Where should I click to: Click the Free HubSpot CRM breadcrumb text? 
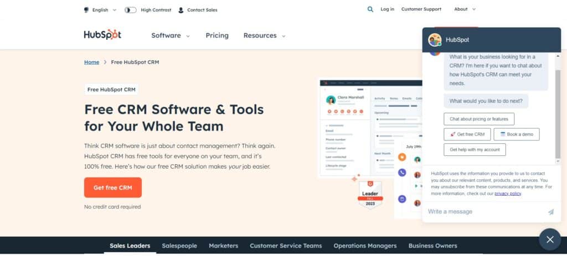pyautogui.click(x=135, y=62)
